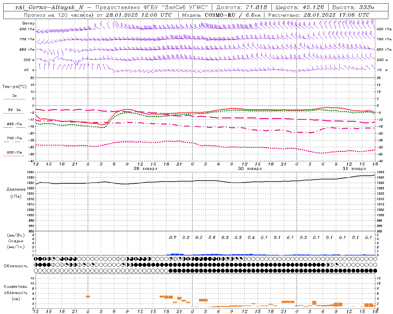Click the Прогноз на 120 часа(ов) text
This screenshot has width=393, height=314.
point(59,15)
